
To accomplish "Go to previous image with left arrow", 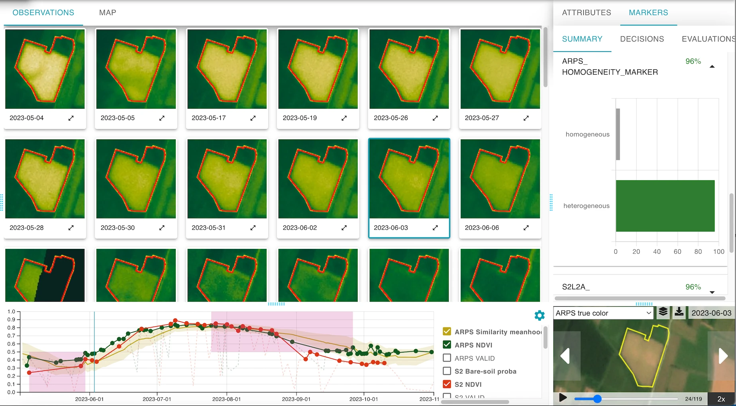I will point(565,356).
